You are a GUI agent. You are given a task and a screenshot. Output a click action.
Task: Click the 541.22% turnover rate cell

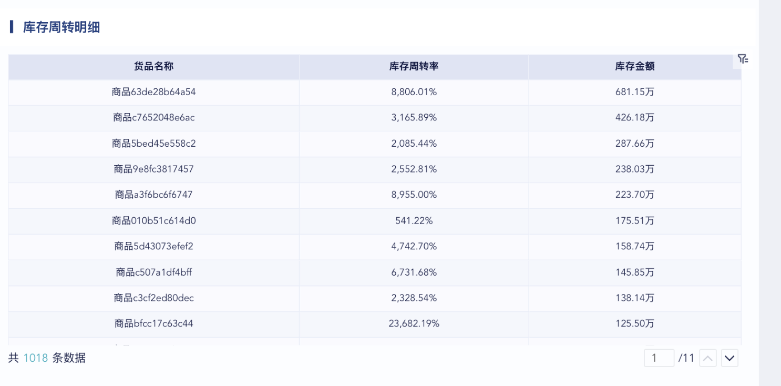click(414, 221)
